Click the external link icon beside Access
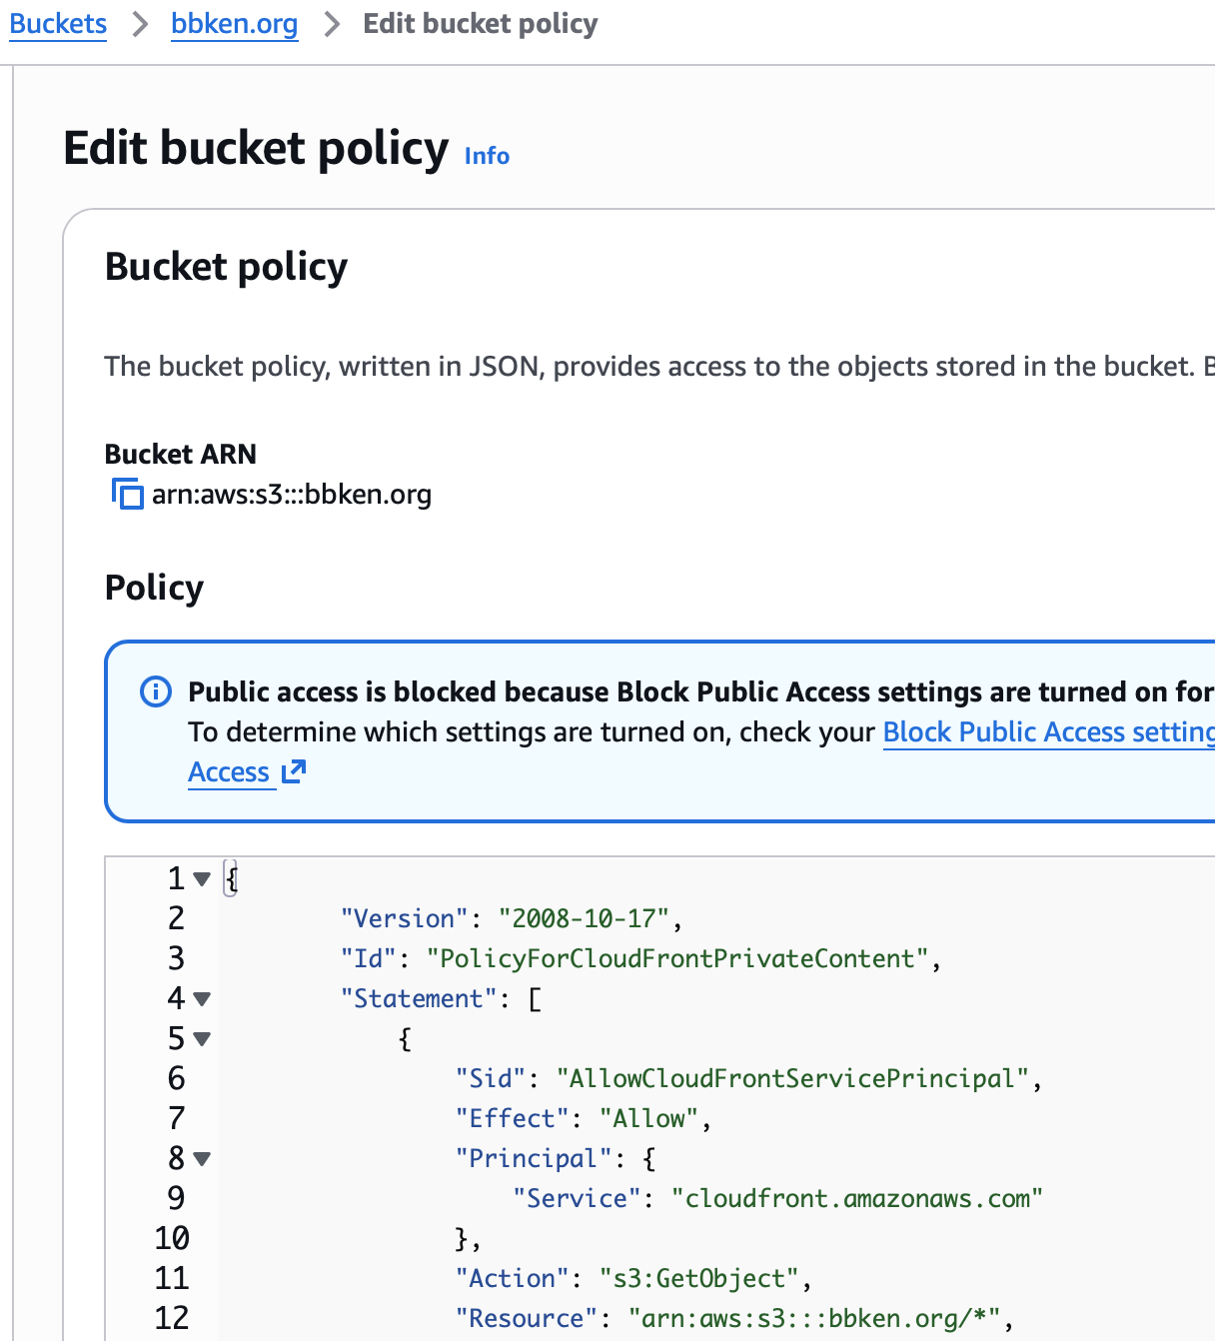Image resolution: width=1215 pixels, height=1341 pixels. (294, 771)
